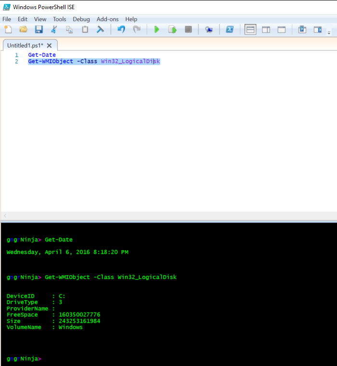Click the Paste clipboard icon
337x366 pixels.
click(x=85, y=30)
